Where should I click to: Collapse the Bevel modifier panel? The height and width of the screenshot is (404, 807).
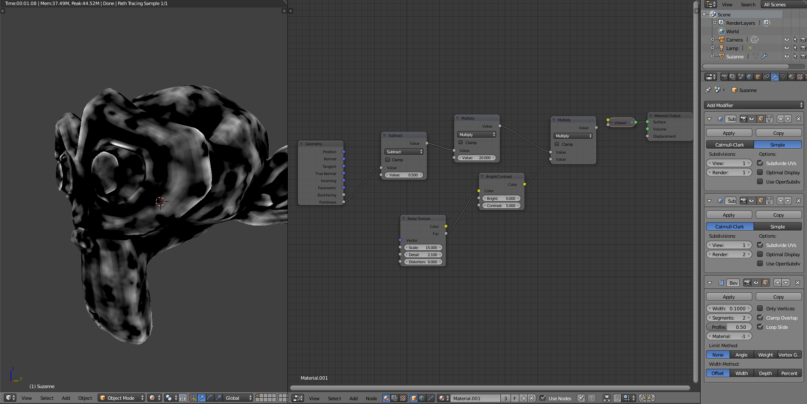709,283
